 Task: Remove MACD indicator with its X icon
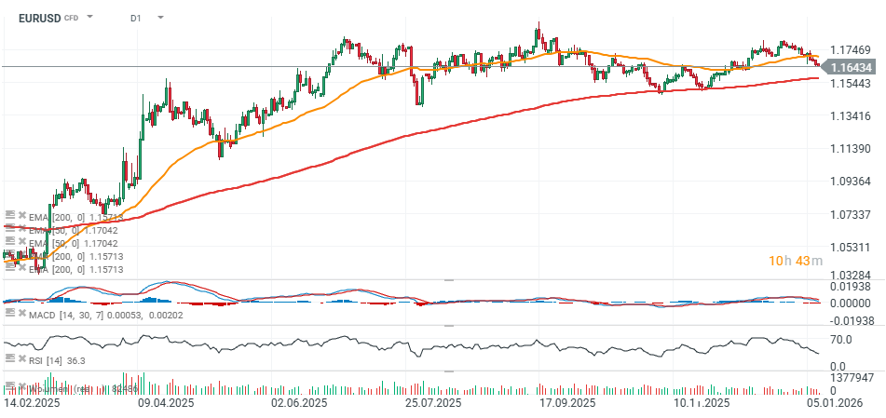[22, 314]
